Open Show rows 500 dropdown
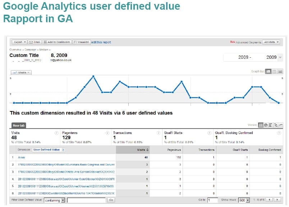This screenshot has height=207, width=289. (244, 200)
